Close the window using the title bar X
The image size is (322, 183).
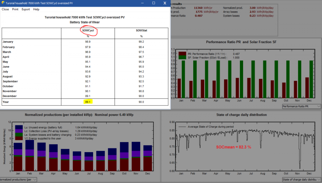coord(165,3)
